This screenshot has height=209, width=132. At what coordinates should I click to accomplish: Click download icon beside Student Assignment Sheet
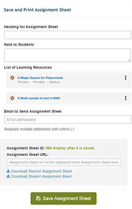tap(8, 176)
